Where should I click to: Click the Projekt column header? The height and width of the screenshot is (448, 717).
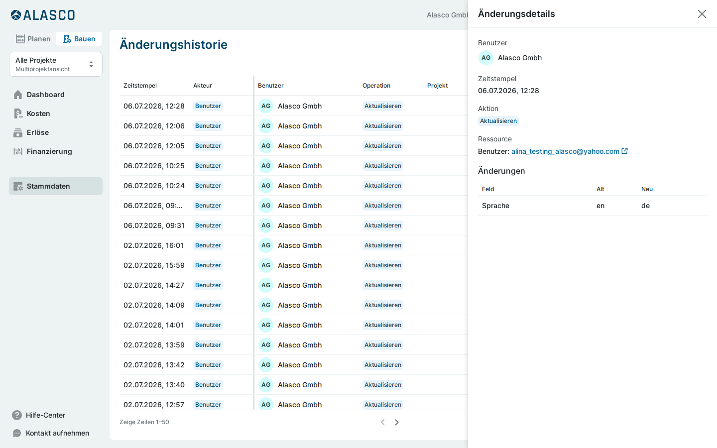[438, 86]
